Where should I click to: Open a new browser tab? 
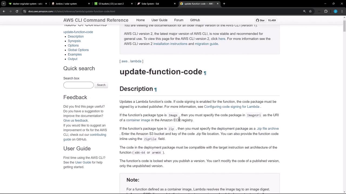pos(224,4)
